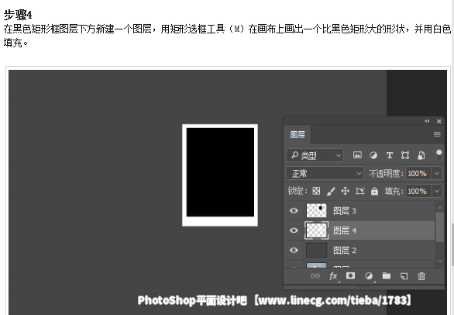Lock transparent pixels icon
The height and width of the screenshot is (315, 454).
coord(316,191)
